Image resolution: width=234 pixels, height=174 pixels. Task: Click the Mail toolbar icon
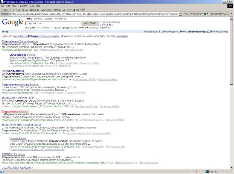point(69,10)
